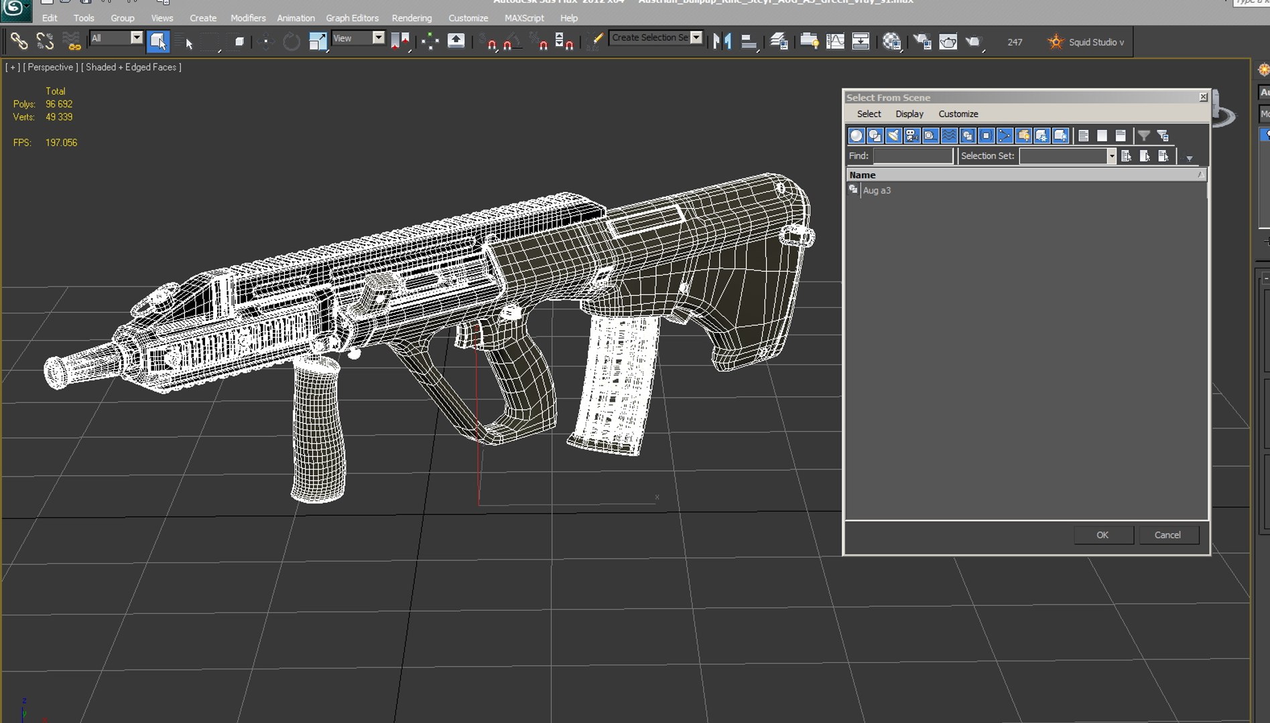Open Select menu in Select From Scene
The image size is (1270, 723).
[869, 114]
